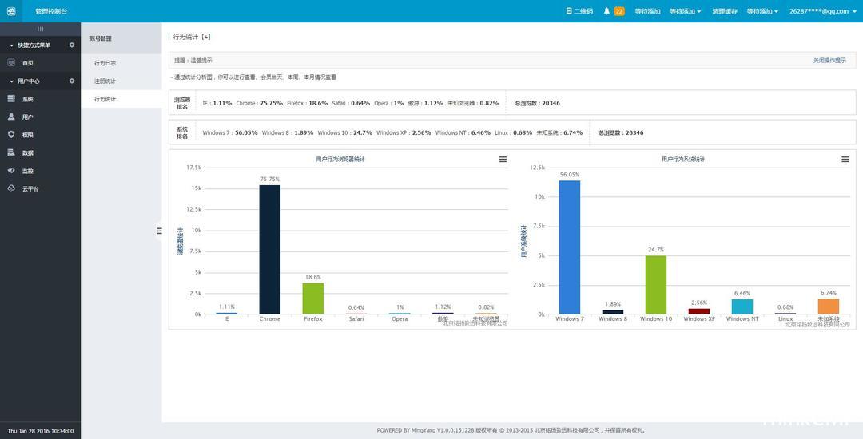Click 总浏览数 : 20346 in system ranking row
Screen dimensions: 863x439
click(621, 133)
